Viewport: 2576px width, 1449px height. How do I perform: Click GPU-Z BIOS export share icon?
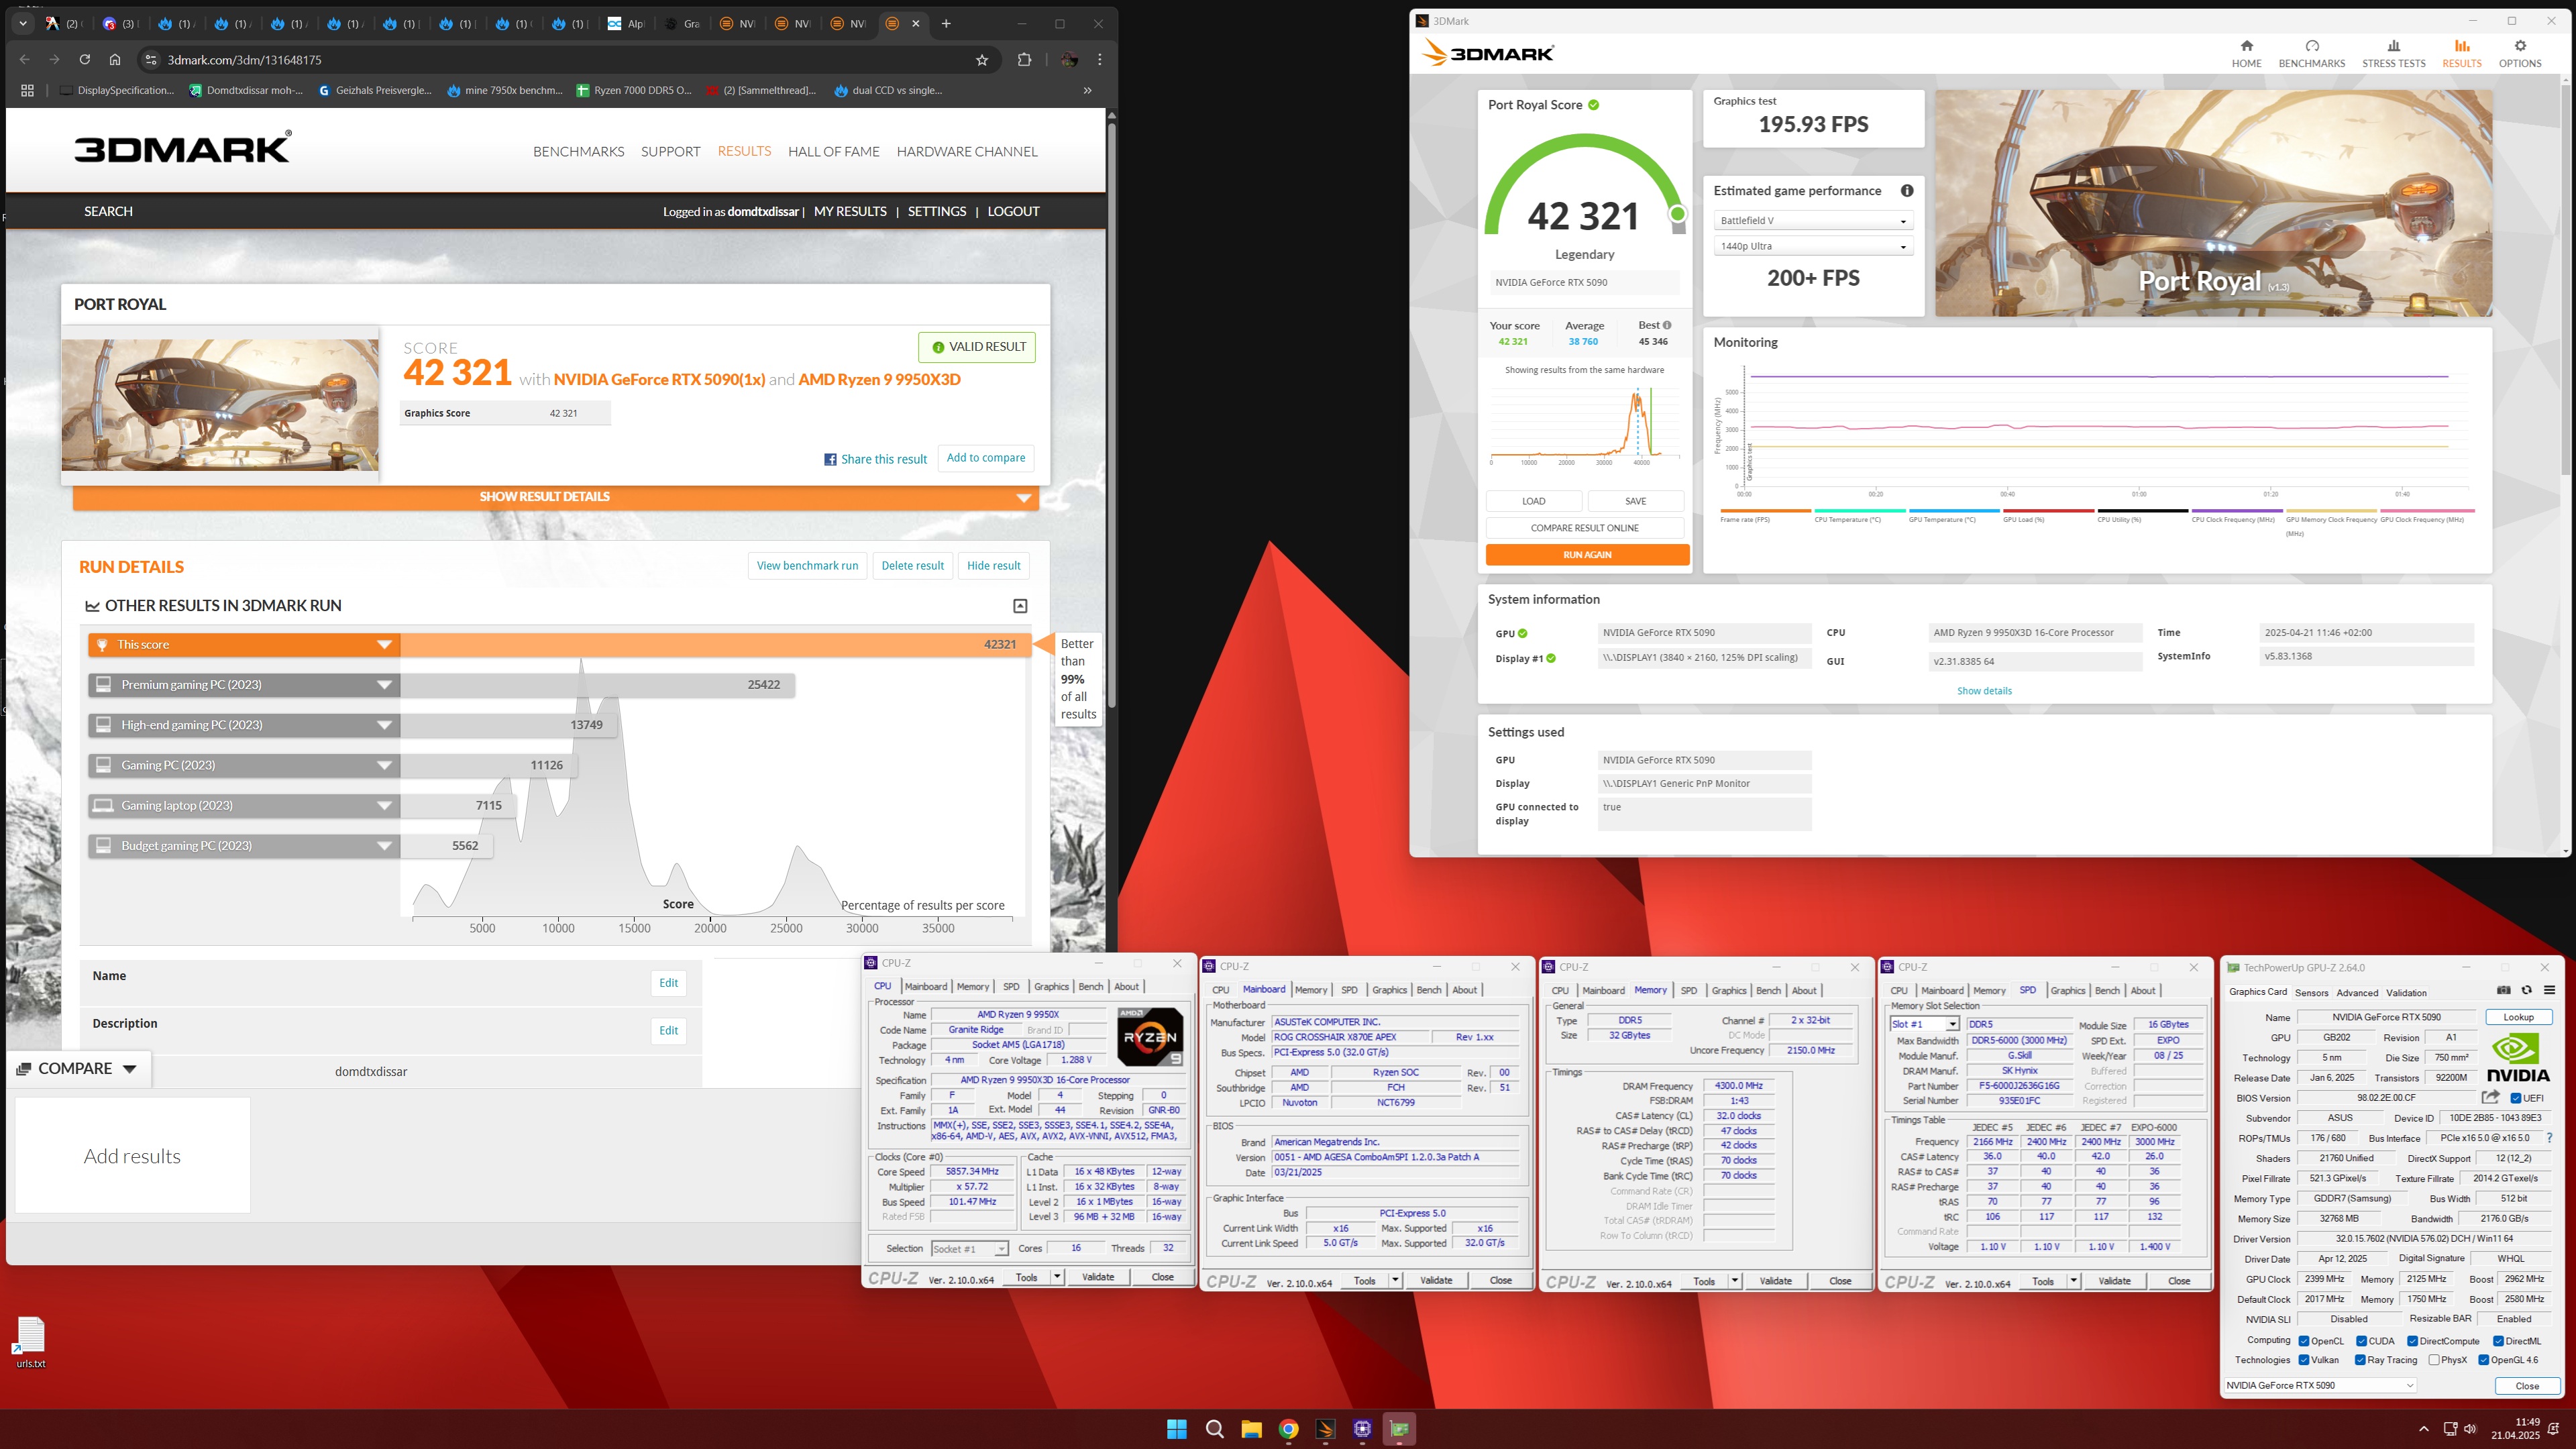(x=2490, y=1097)
